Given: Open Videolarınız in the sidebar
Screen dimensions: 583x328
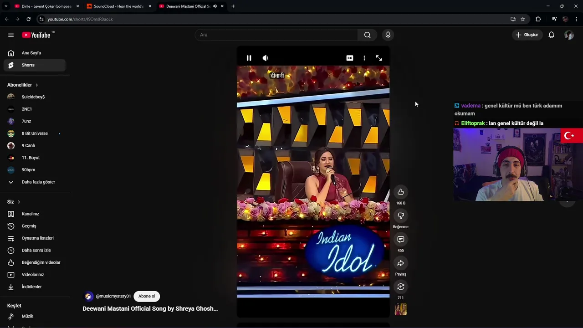Looking at the screenshot, I should pyautogui.click(x=35, y=275).
